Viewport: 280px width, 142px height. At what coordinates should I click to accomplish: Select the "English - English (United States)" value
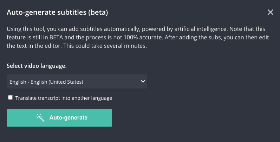pyautogui.click(x=46, y=82)
